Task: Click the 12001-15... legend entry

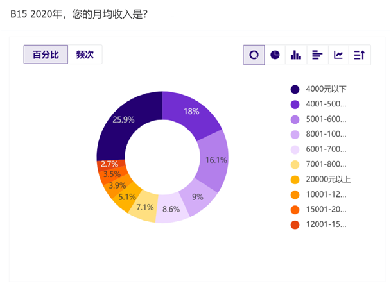Action: [326, 224]
